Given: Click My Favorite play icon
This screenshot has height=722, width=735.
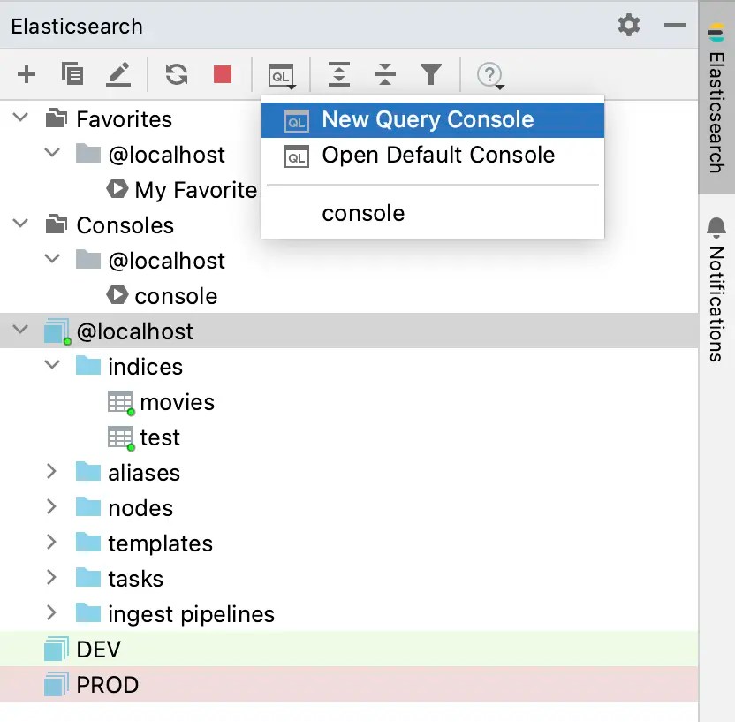Looking at the screenshot, I should click(x=117, y=189).
